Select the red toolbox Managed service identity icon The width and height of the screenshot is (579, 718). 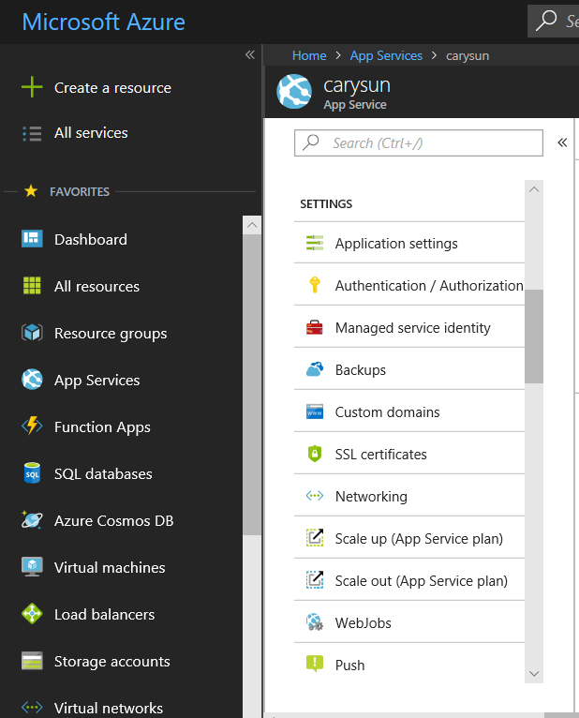(315, 327)
